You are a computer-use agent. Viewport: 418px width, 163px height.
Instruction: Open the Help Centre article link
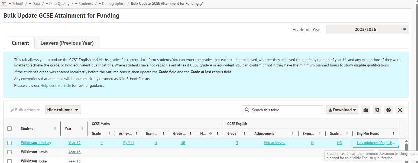tap(56, 85)
